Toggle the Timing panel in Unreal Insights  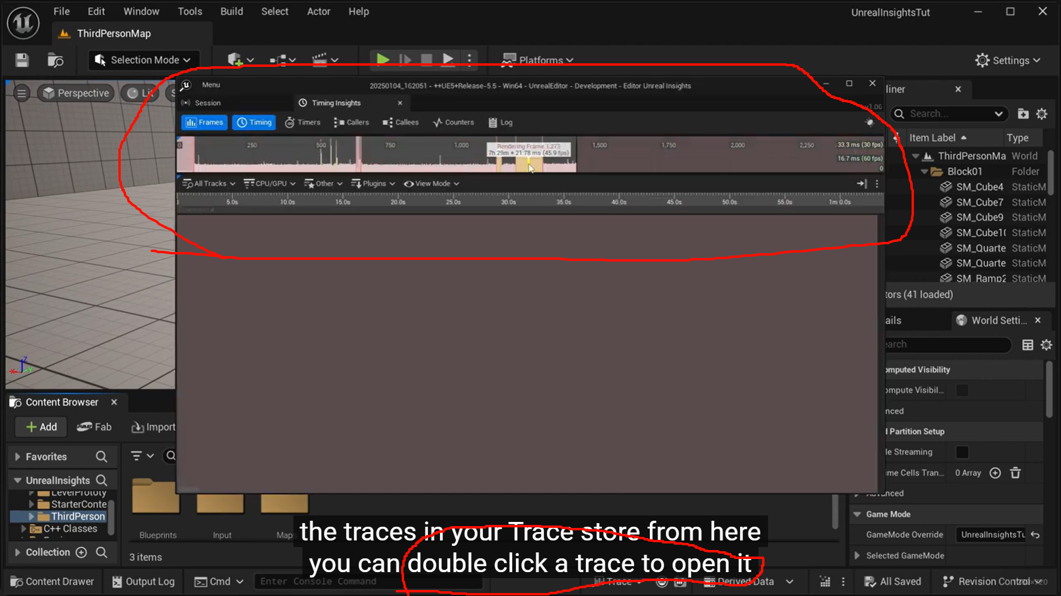(x=254, y=122)
